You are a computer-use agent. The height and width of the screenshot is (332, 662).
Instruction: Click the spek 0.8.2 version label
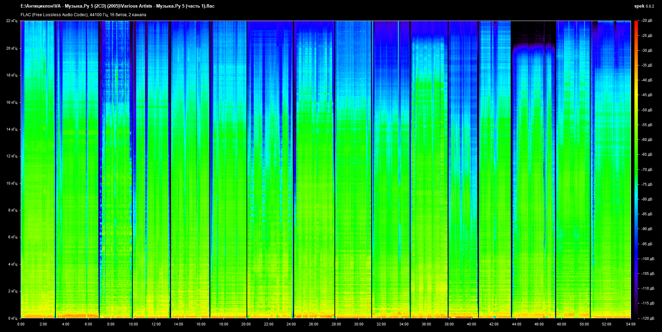pyautogui.click(x=644, y=6)
